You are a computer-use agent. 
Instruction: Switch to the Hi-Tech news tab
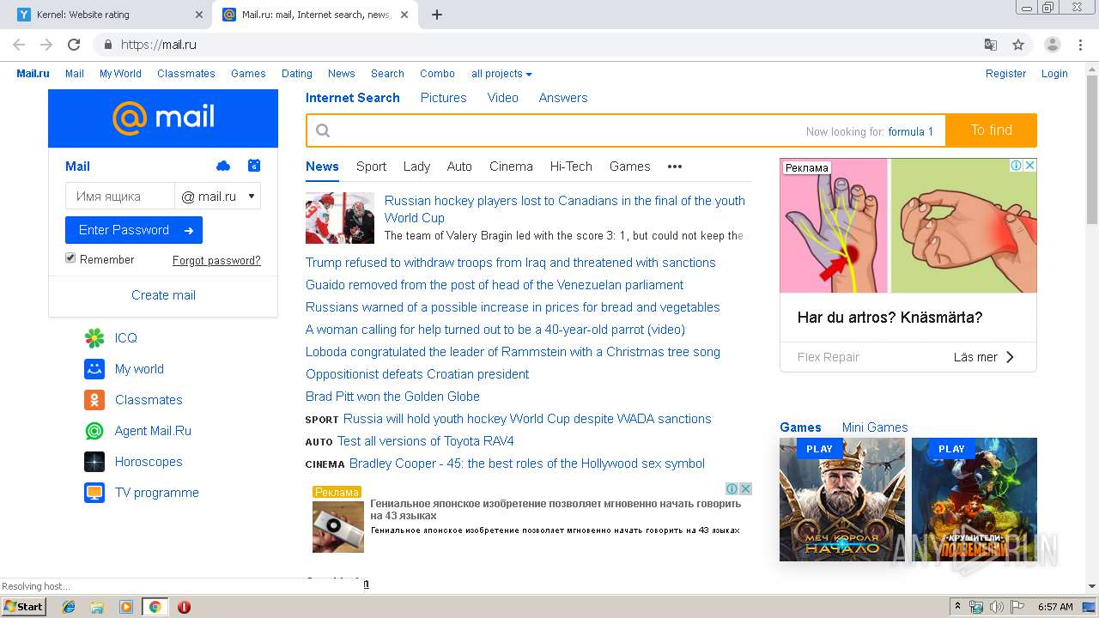(x=571, y=167)
